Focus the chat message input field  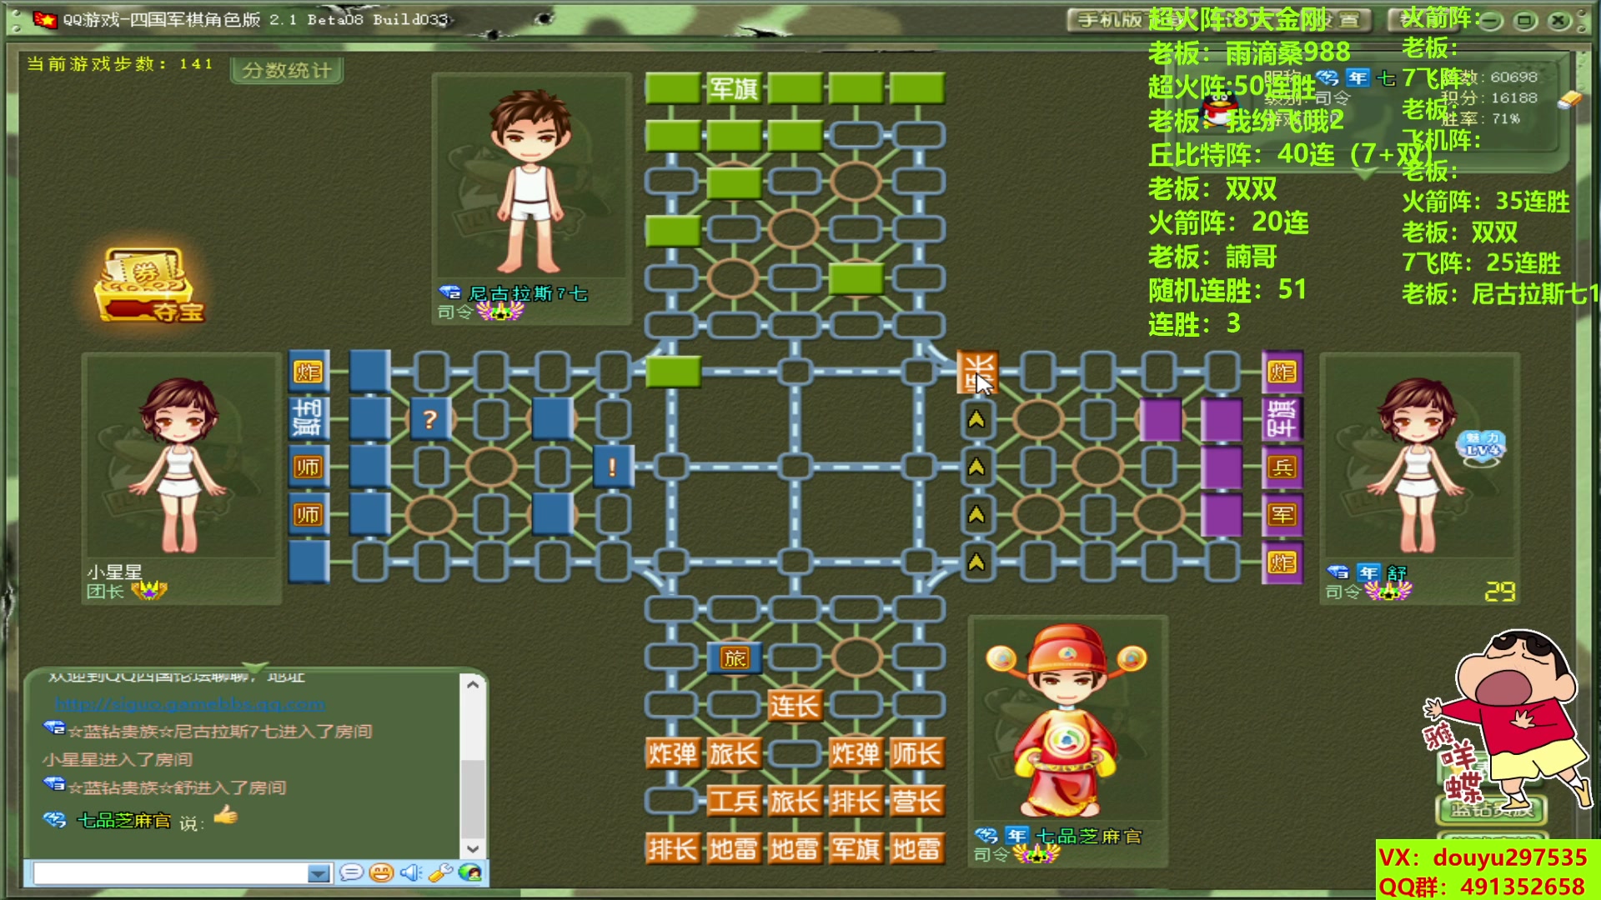tap(170, 873)
